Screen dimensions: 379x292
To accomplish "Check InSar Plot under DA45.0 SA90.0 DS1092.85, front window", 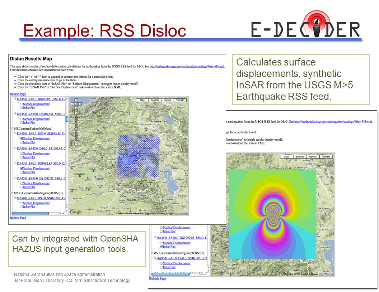I will coord(22,187).
